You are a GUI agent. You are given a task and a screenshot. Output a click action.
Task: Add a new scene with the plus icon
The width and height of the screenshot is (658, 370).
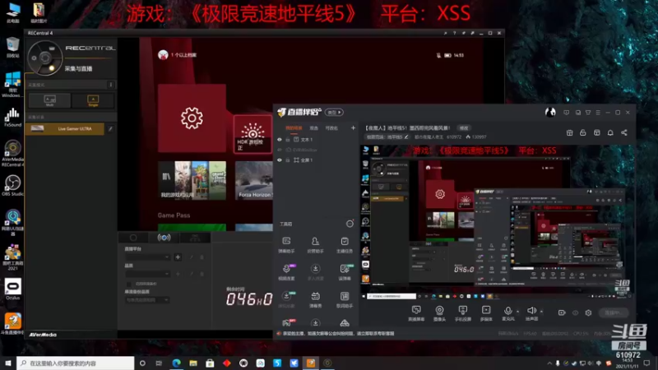pyautogui.click(x=353, y=128)
